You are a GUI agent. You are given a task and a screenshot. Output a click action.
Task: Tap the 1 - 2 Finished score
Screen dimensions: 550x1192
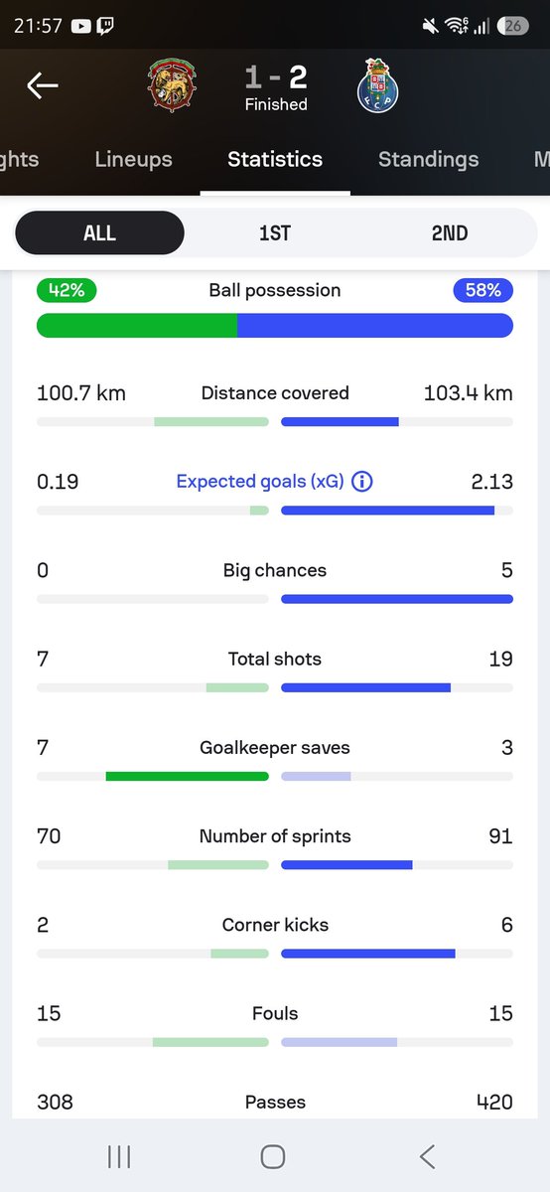(275, 87)
